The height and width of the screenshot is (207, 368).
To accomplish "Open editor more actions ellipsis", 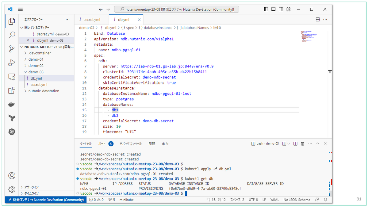I will click(325, 20).
